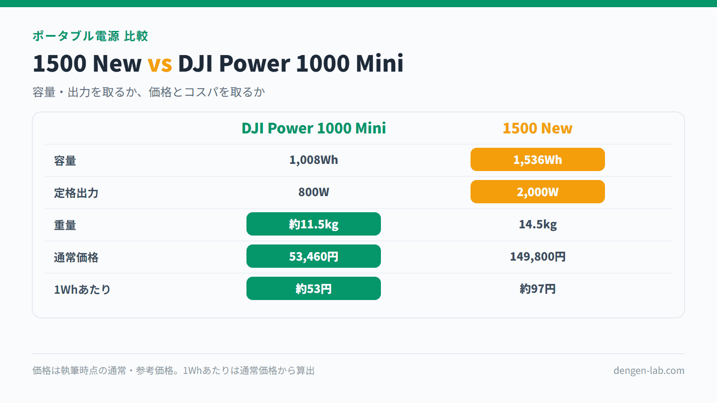
Task: Click the '1,008Wh' capacity value
Action: coord(314,160)
